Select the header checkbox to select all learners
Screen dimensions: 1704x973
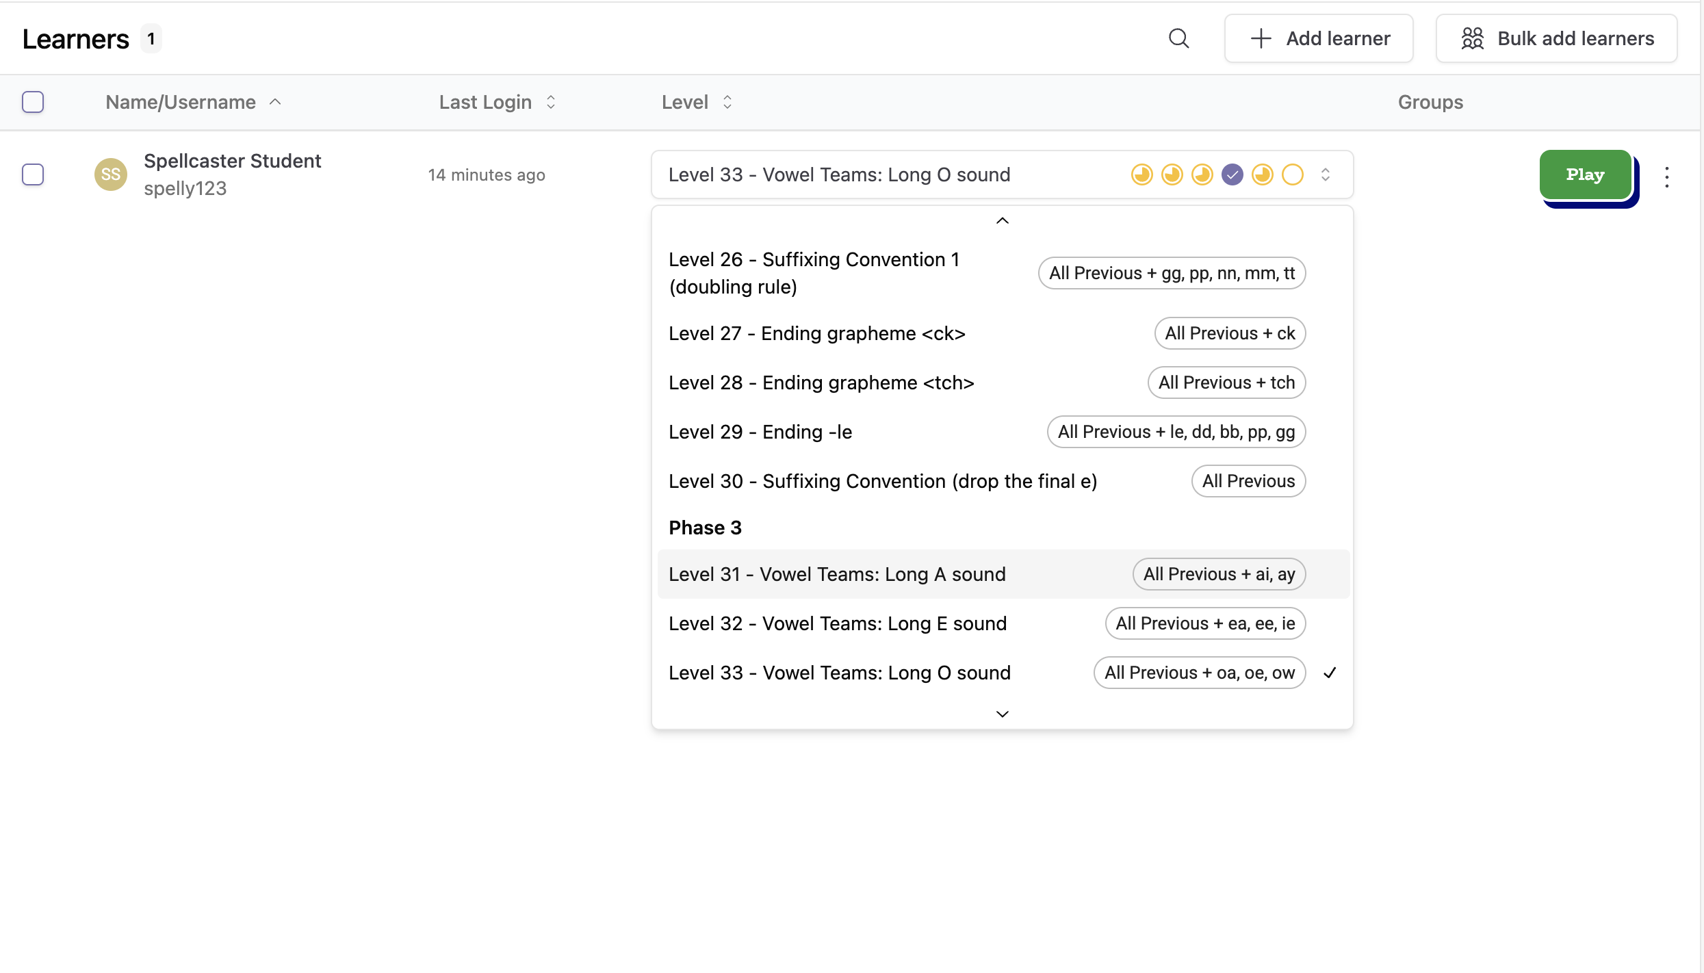33,101
